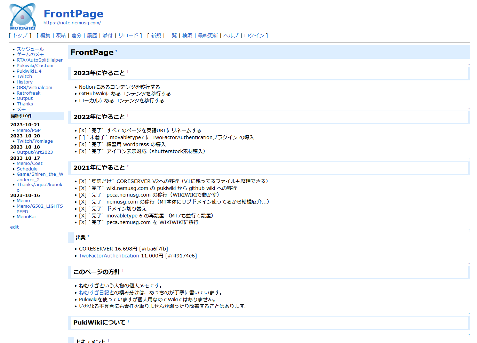Click anchor dagger next to 2022年にやること heading
The height and width of the screenshot is (343, 477).
pyautogui.click(x=128, y=115)
